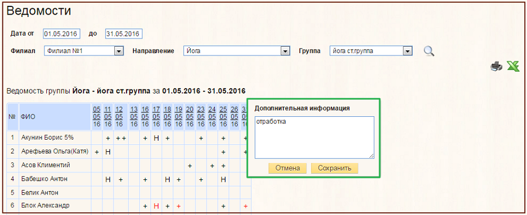The height and width of the screenshot is (215, 527).
Task: Select student name Асов Климентий
Action: click(46, 165)
